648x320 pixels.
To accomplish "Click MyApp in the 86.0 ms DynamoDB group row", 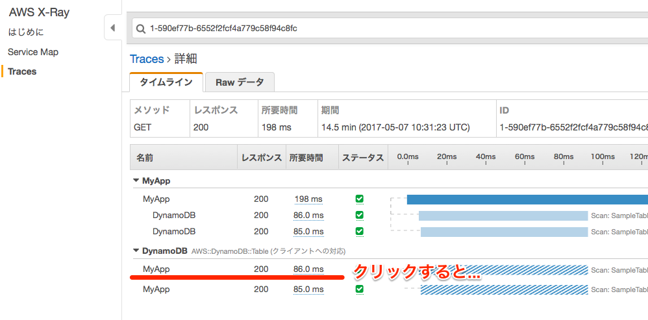I will pos(156,269).
